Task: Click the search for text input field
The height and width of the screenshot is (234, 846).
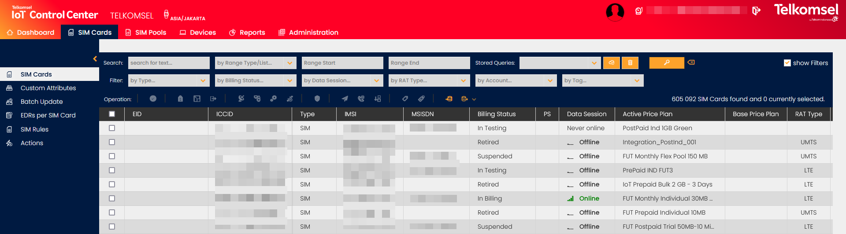Action: tap(168, 63)
